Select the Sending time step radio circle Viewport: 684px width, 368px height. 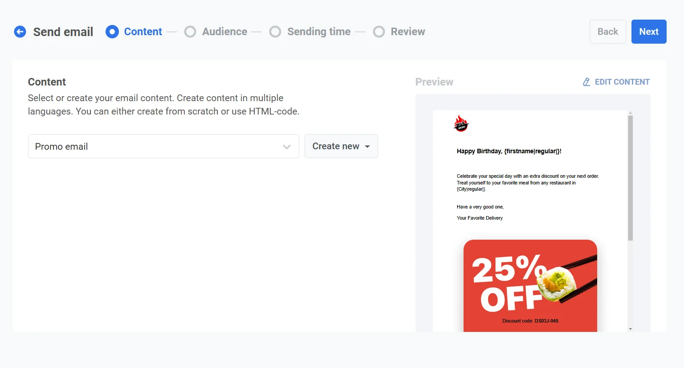275,32
